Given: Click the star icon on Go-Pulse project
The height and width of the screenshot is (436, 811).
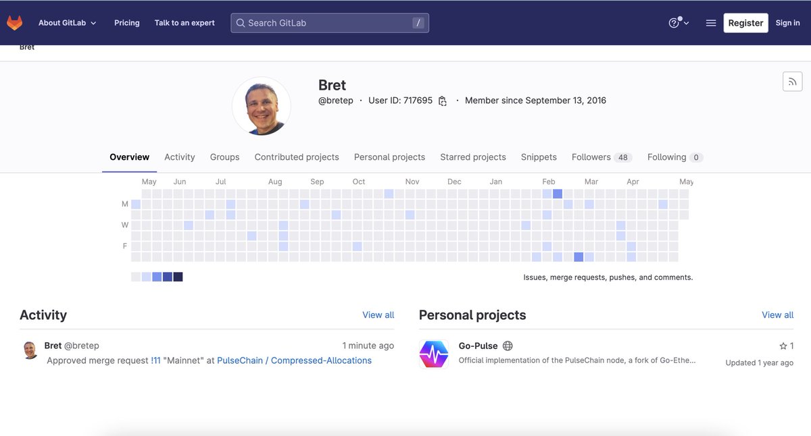Looking at the screenshot, I should 783,345.
